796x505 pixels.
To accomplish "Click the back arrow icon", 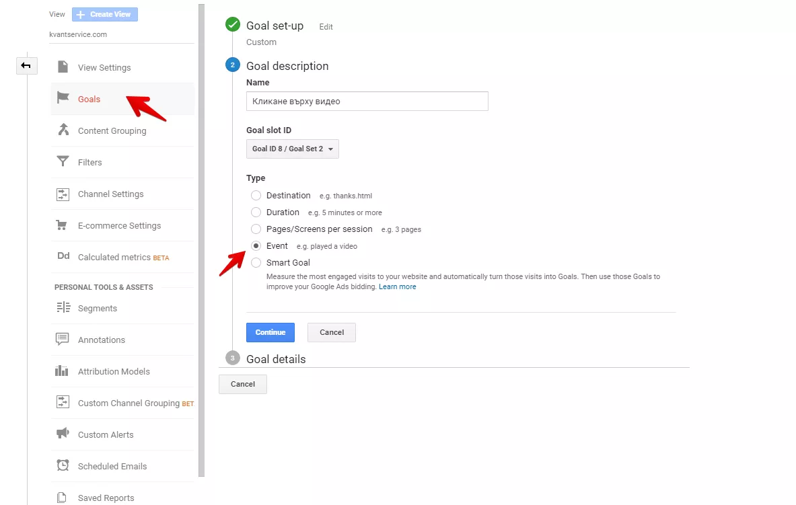I will (x=26, y=65).
